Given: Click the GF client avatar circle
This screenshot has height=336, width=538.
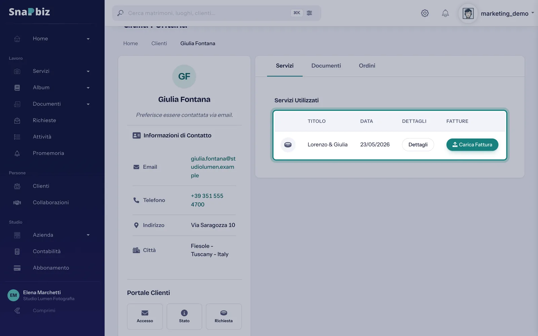Looking at the screenshot, I should coord(184,76).
